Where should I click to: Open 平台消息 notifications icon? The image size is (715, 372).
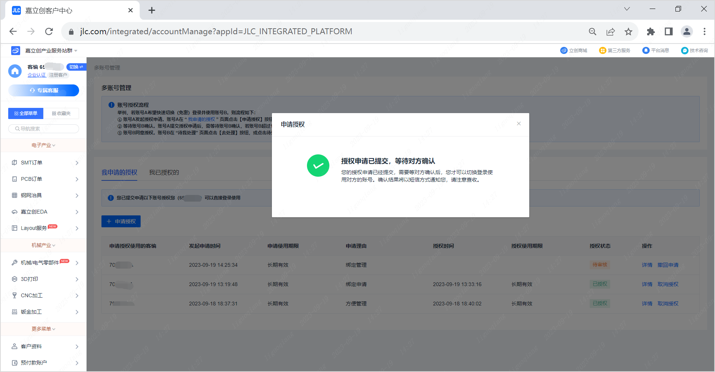(x=646, y=51)
